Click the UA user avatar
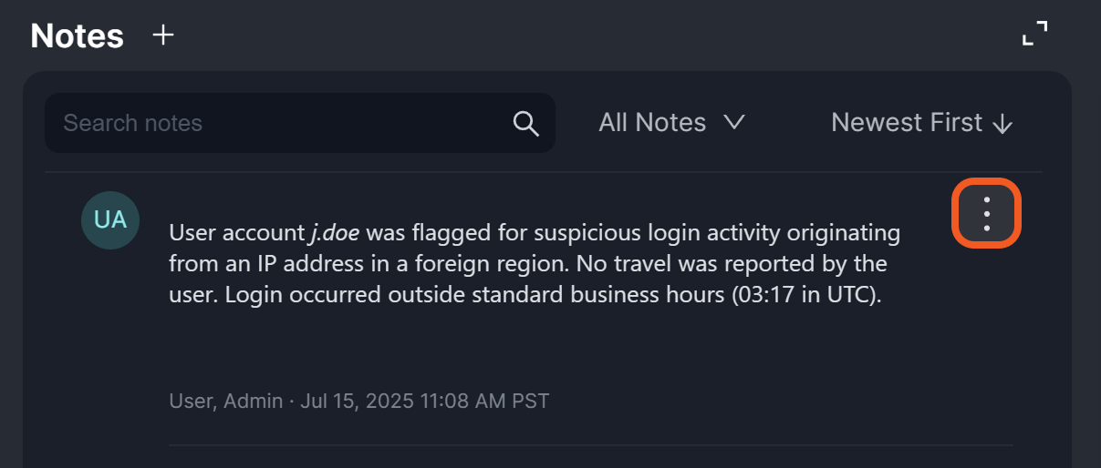This screenshot has height=468, width=1101. pyautogui.click(x=110, y=219)
